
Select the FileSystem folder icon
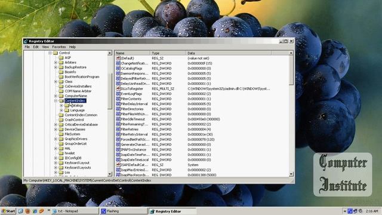(61, 134)
